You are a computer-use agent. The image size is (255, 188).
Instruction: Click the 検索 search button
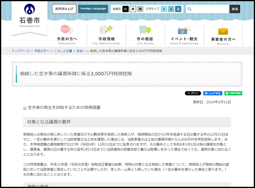click(235, 9)
